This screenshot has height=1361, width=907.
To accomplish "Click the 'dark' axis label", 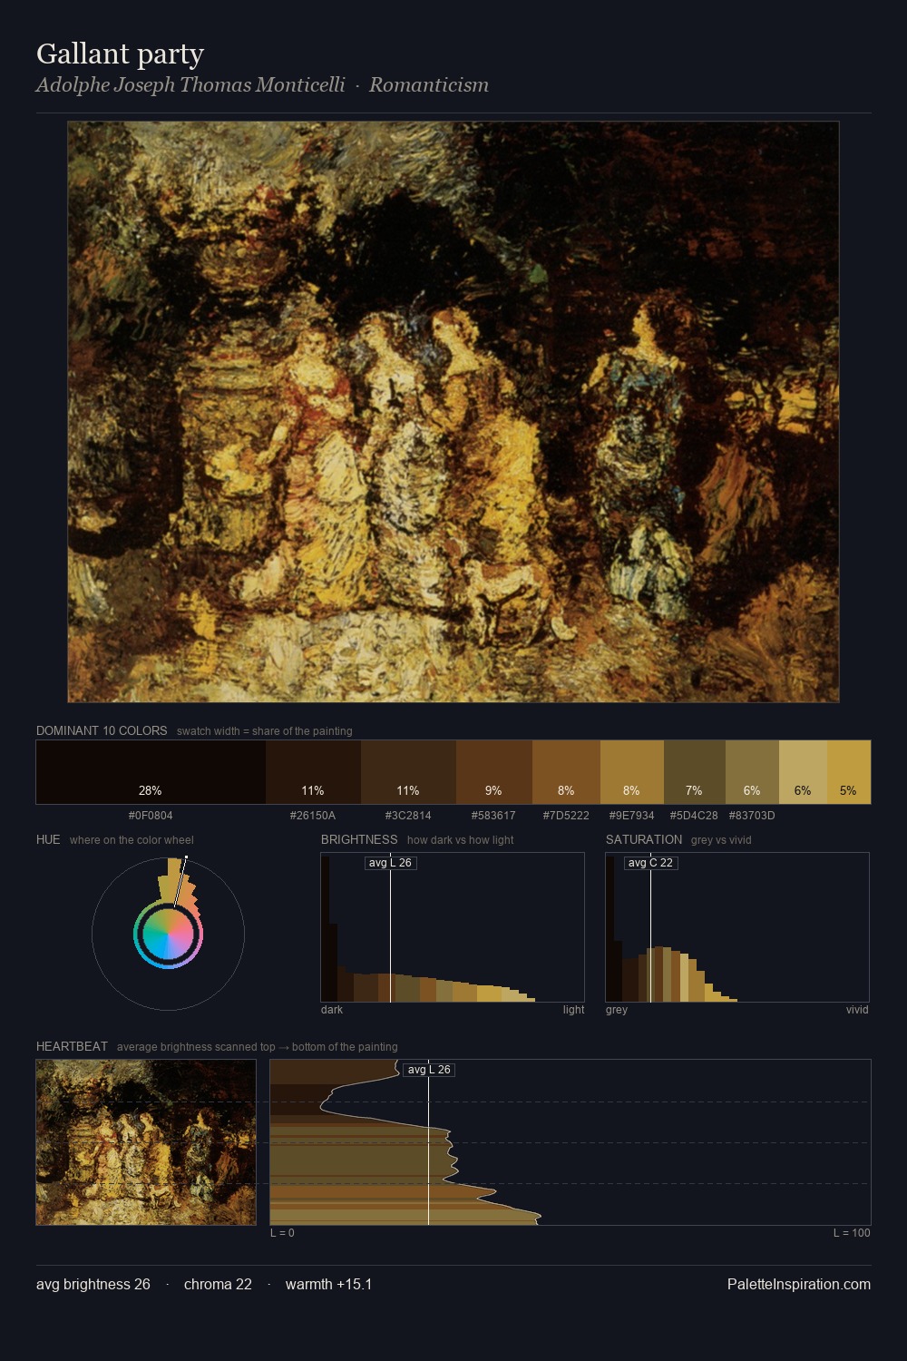I will point(332,1009).
